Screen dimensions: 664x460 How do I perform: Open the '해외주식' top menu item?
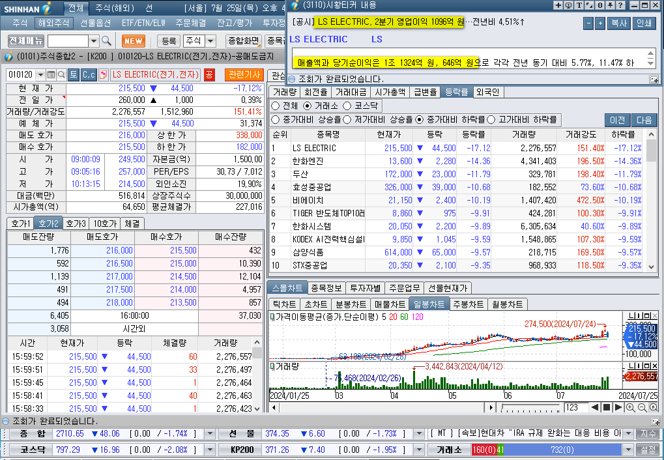coord(53,23)
